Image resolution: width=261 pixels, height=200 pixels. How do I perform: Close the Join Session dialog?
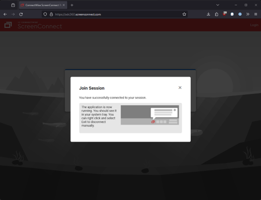point(180,87)
